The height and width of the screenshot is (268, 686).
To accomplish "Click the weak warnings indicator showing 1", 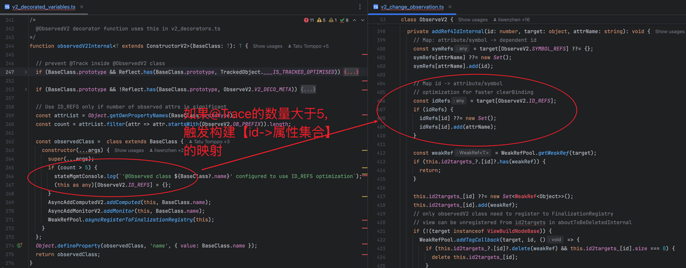I will click(333, 20).
